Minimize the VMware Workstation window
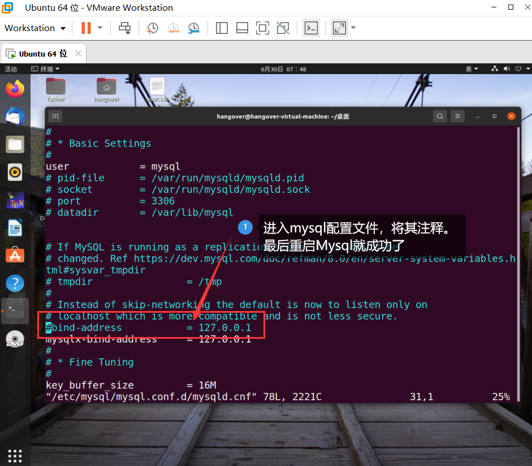 [x=494, y=7]
